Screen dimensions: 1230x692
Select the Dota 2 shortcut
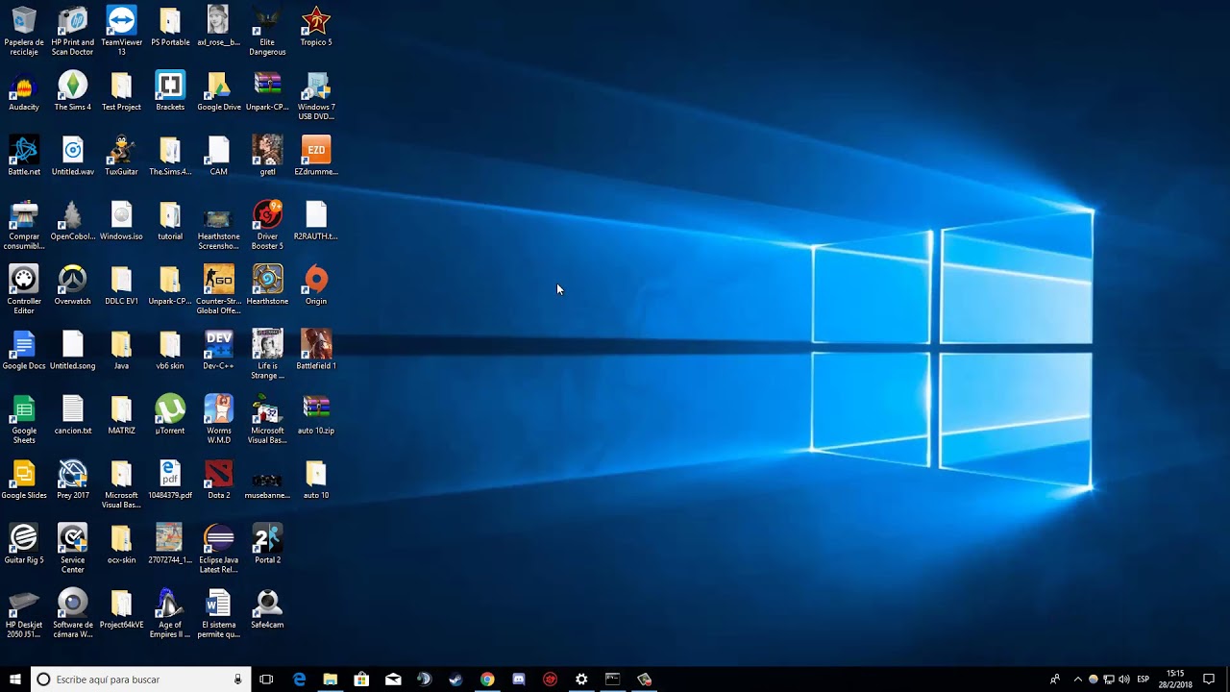point(219,479)
